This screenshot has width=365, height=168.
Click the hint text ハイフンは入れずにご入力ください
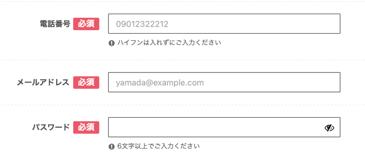tap(169, 43)
